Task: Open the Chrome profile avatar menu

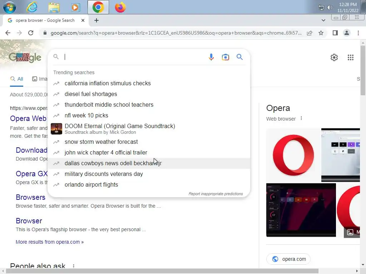Action: point(347,33)
